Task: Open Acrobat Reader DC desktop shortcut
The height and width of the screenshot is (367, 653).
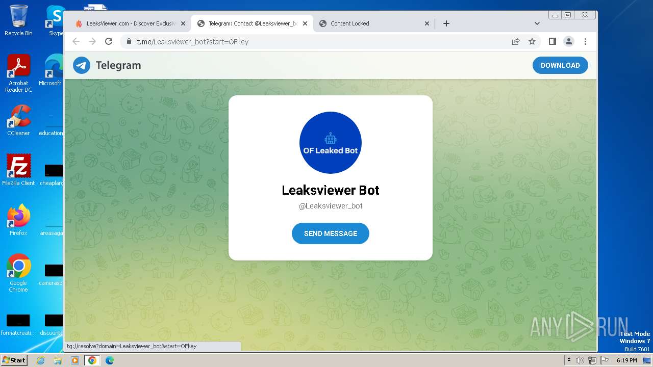Action: [18, 73]
